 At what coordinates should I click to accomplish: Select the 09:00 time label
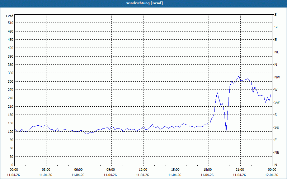111,170
